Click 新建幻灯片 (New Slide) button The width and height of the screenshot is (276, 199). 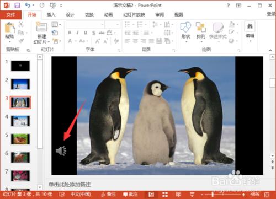coord(41,33)
